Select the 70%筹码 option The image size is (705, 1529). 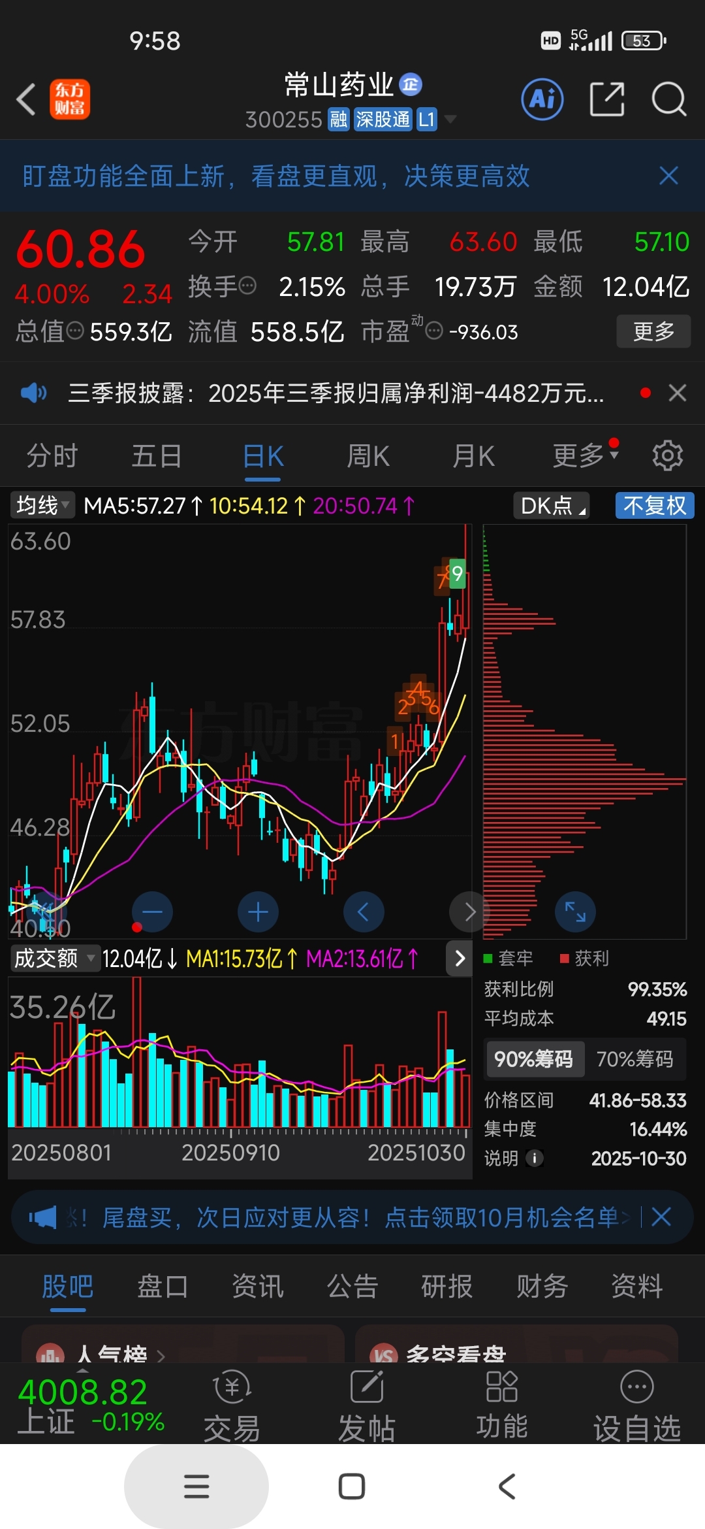pyautogui.click(x=634, y=1059)
